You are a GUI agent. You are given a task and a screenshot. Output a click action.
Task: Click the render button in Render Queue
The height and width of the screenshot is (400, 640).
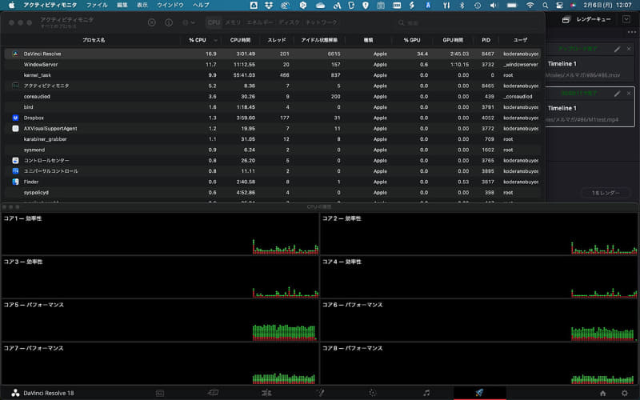(x=606, y=193)
